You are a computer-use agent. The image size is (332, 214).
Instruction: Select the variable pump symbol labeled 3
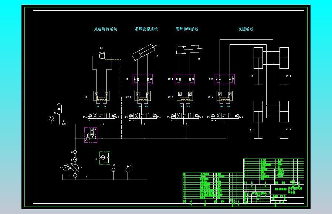click(x=75, y=168)
